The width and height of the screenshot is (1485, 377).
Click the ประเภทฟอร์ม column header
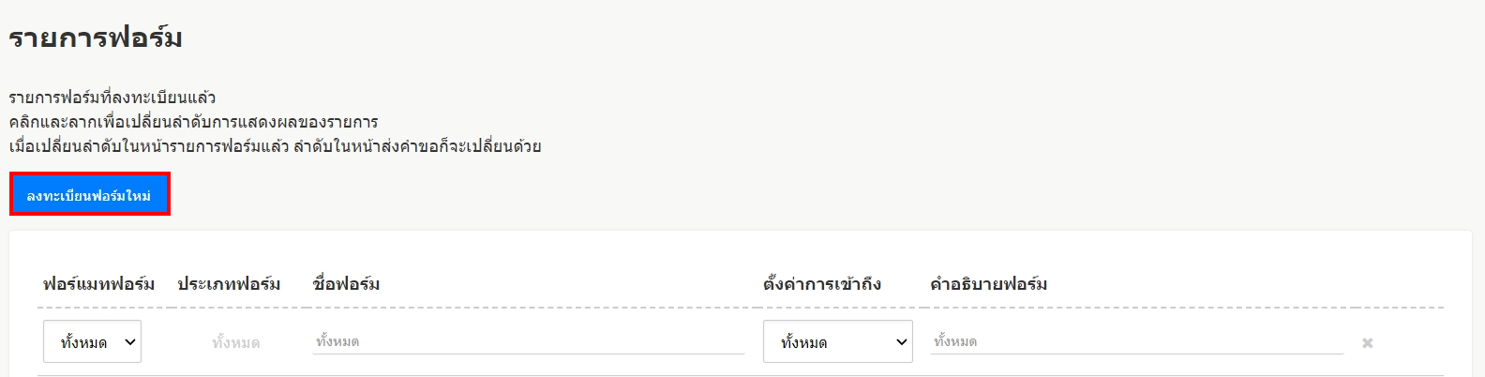click(229, 283)
